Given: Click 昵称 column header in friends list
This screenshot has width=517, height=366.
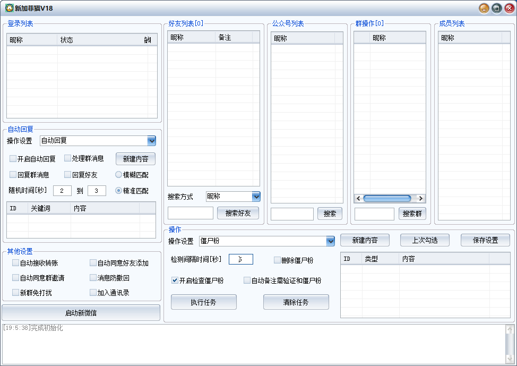Looking at the screenshot, I should 191,38.
